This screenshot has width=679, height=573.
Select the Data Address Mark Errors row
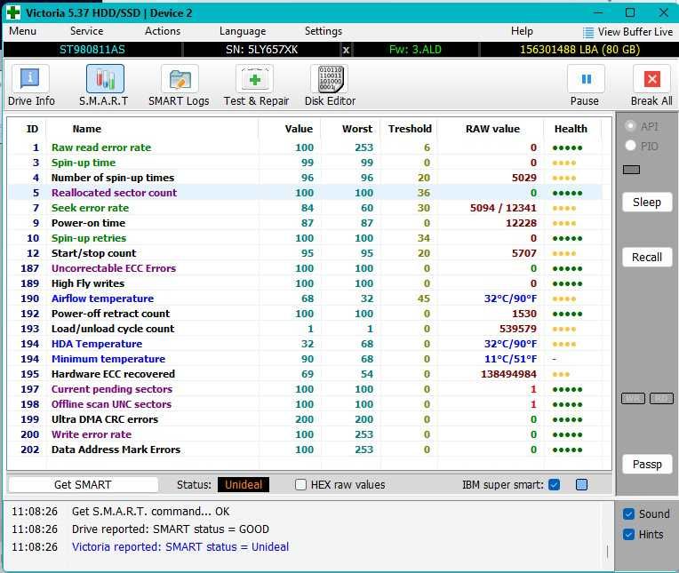pos(305,450)
